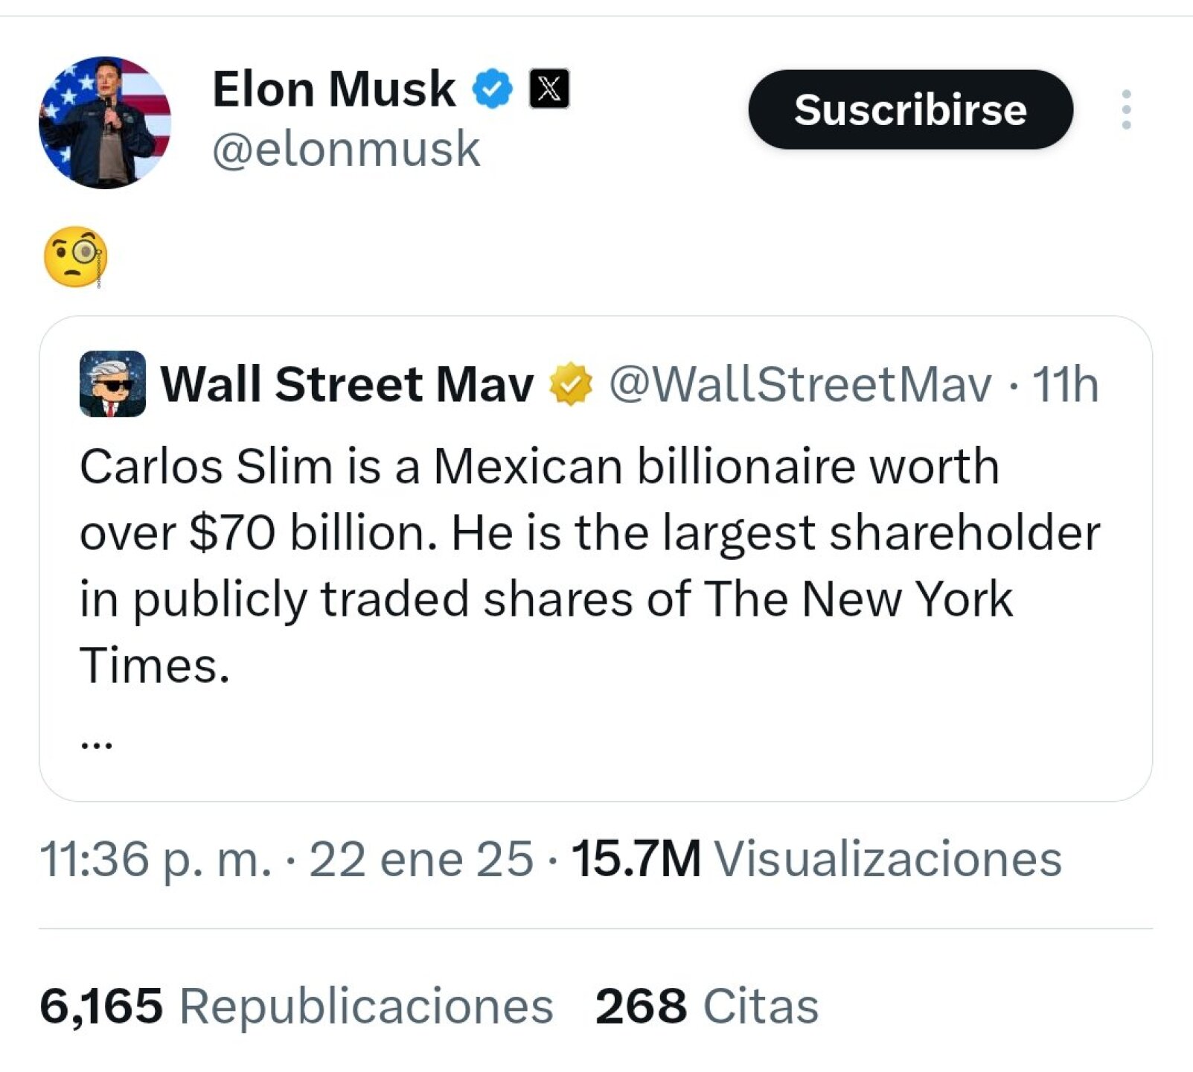1193x1072 pixels.
Task: Click the blue verified checkmark badge
Action: [492, 89]
